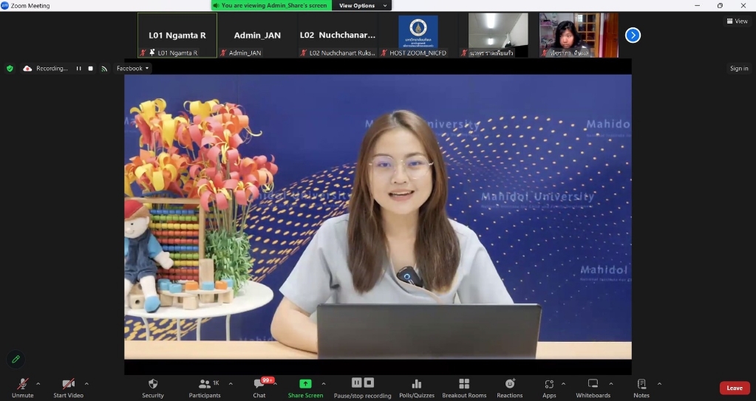Click muted mic icon on L02 Nuchchanart tile

click(303, 52)
